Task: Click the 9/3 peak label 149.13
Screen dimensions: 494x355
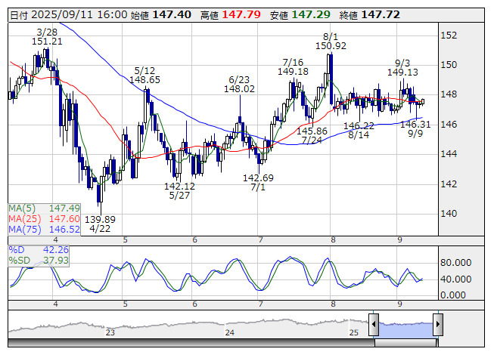Action: coord(402,72)
